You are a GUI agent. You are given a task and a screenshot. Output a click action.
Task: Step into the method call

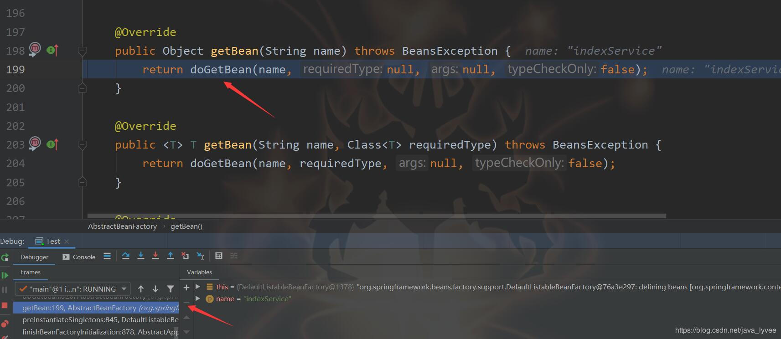coord(141,256)
